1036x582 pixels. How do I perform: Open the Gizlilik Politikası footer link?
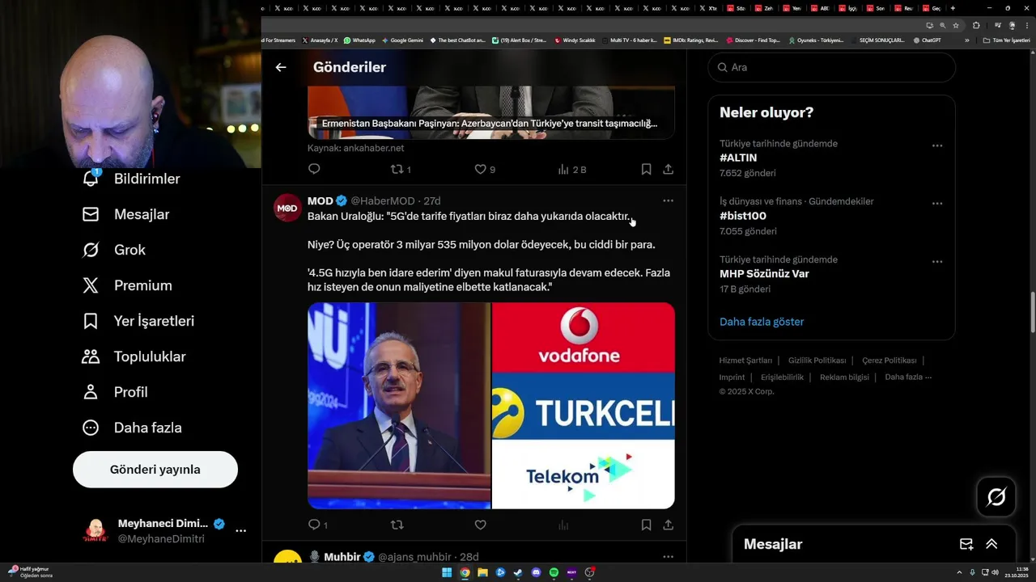[x=817, y=361]
